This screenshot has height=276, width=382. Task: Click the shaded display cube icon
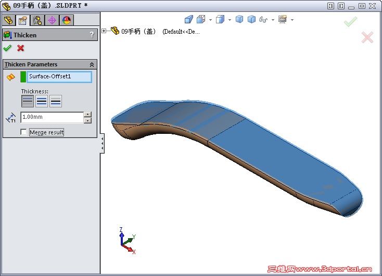tap(251, 19)
